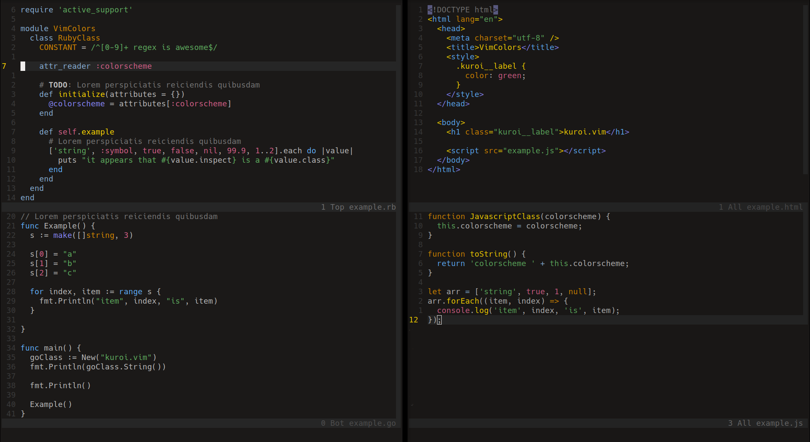Click the toString function name
This screenshot has height=442, width=810.
(489, 254)
